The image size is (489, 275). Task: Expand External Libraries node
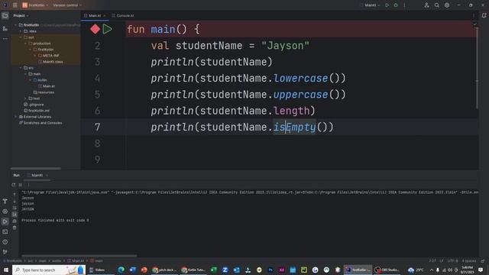(15, 117)
